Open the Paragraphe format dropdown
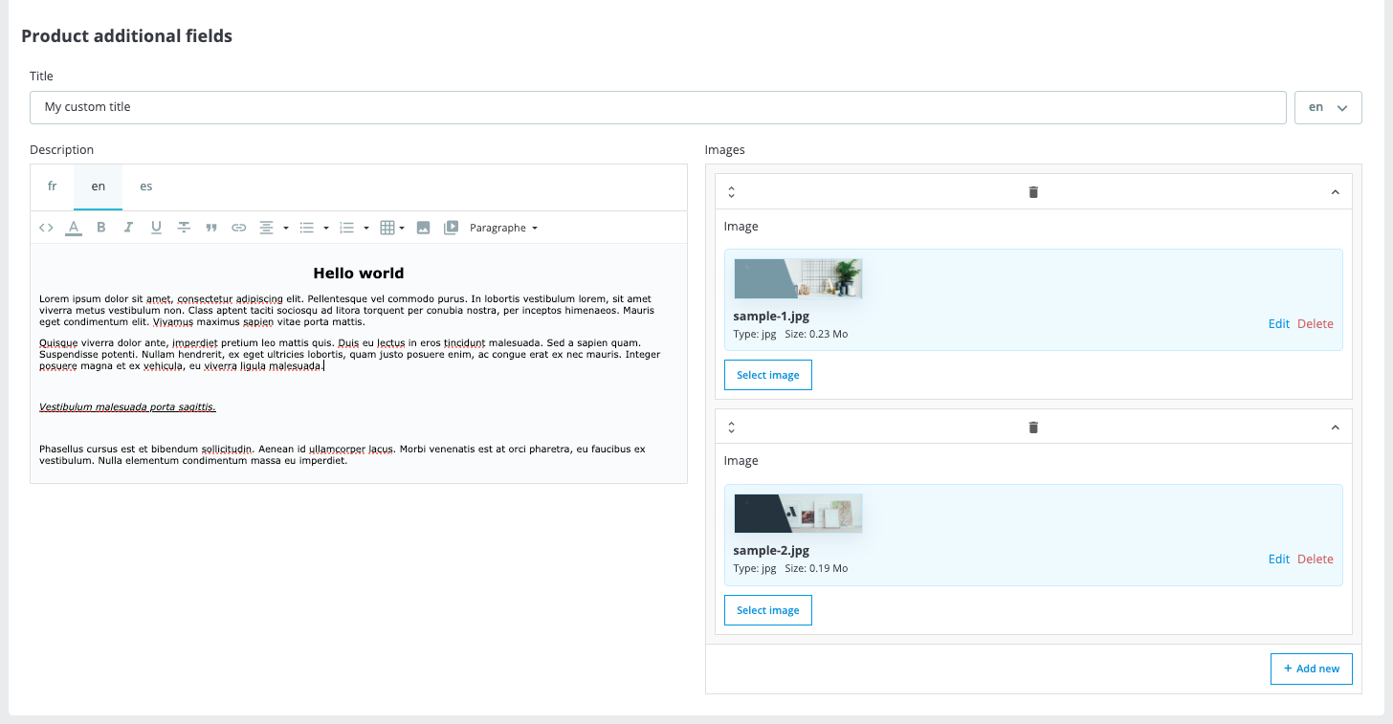 point(503,228)
